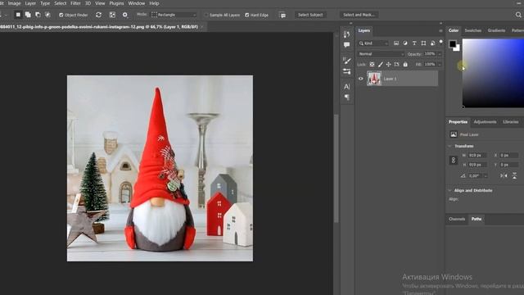524x295 pixels.
Task: Switch to the Swatches tab
Action: (473, 30)
